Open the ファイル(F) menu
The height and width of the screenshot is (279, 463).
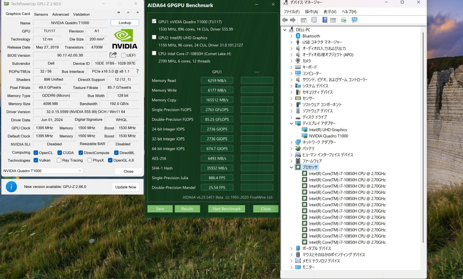(x=291, y=12)
